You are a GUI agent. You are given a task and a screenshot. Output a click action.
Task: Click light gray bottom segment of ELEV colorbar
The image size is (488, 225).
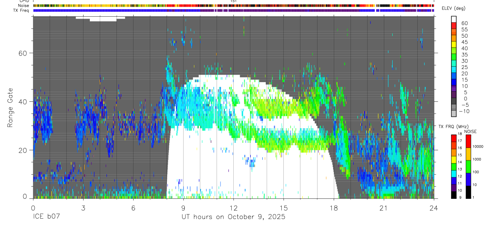pos(453,113)
